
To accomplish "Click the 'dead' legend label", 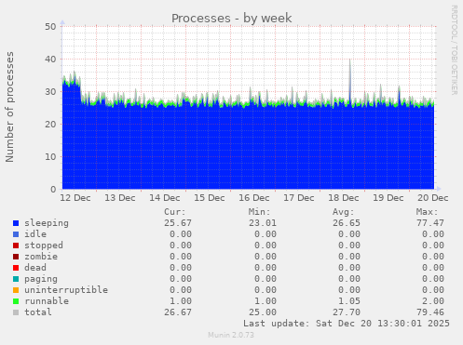I will pyautogui.click(x=35, y=268).
